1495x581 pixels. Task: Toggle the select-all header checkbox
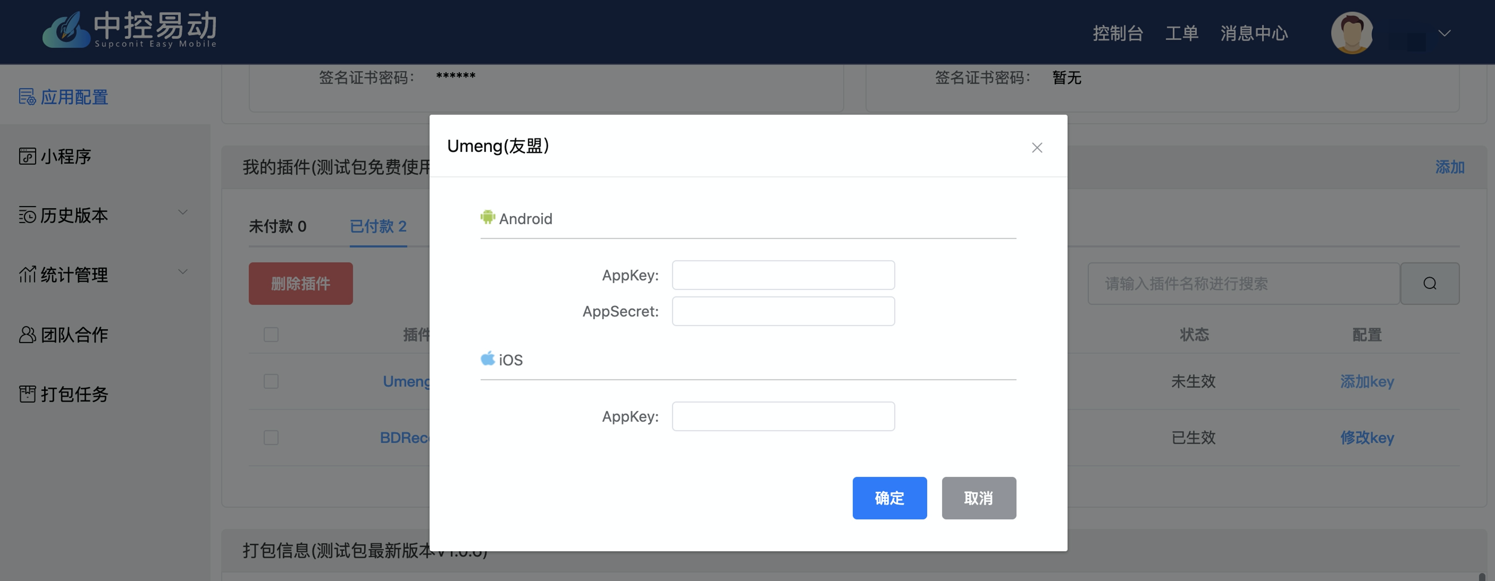click(271, 335)
